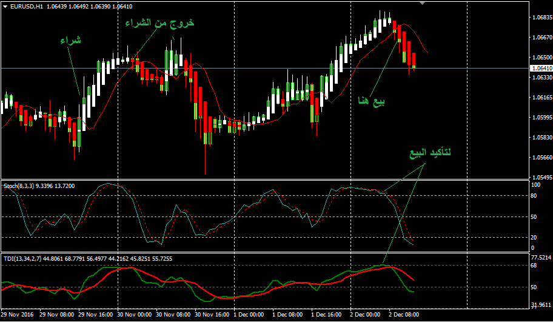The height and width of the screenshot is (322, 553).
Task: Click the 31.9611 value on TDI scale
Action: [541, 305]
